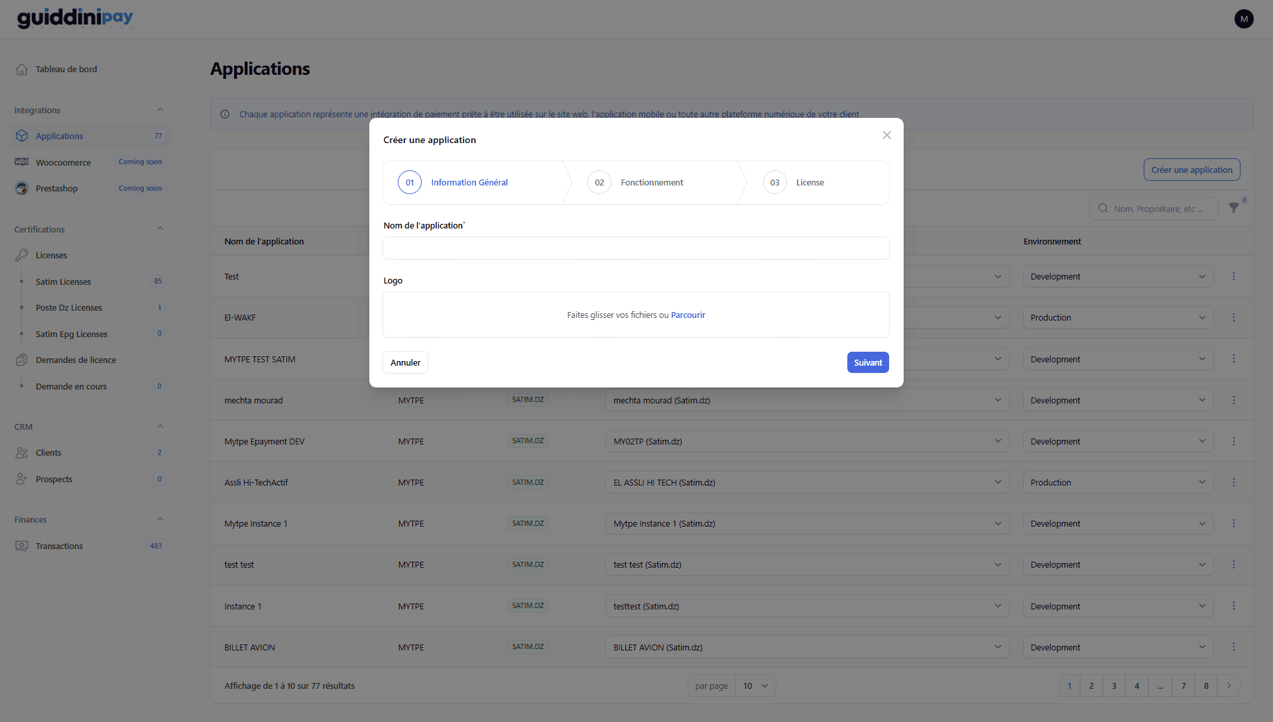The height and width of the screenshot is (722, 1273).
Task: Click the Annuler button
Action: pyautogui.click(x=405, y=362)
